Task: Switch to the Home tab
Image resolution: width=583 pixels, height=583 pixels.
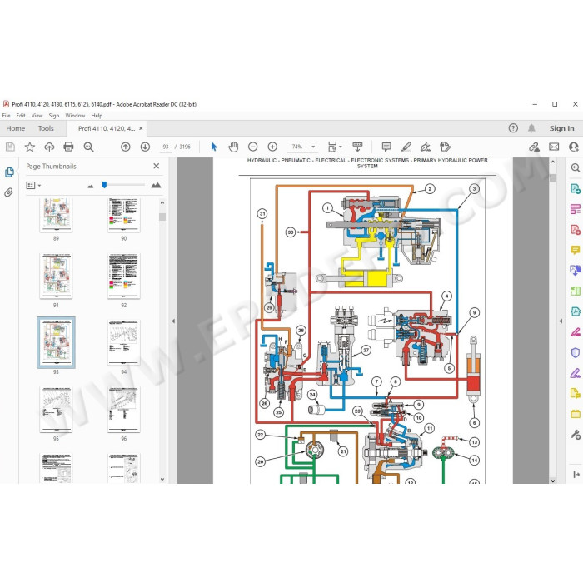Action: [16, 128]
